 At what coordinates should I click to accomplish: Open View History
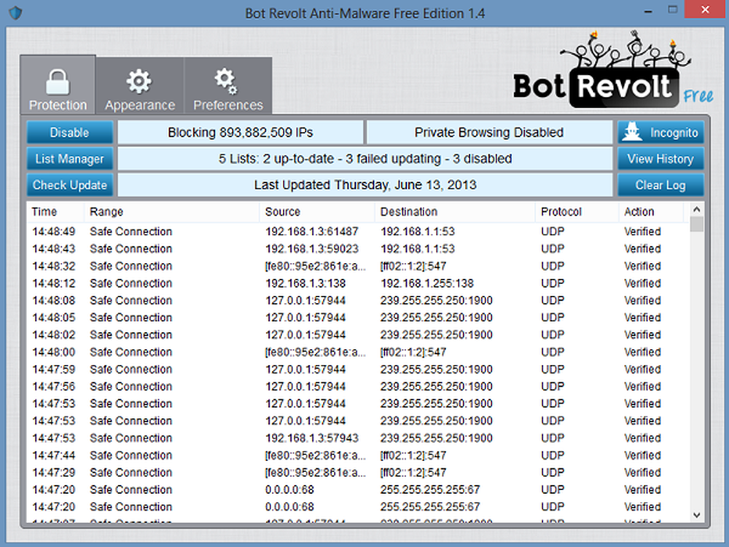point(660,159)
